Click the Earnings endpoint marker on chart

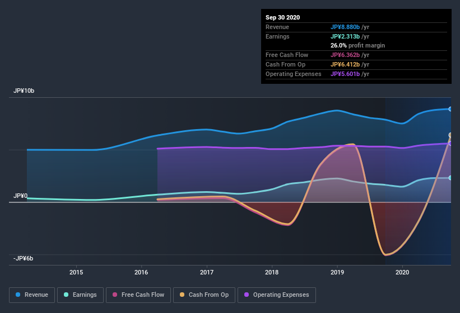click(x=450, y=178)
